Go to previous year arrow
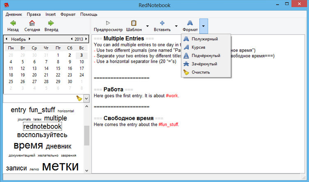The height and width of the screenshot is (182, 309). point(71,39)
